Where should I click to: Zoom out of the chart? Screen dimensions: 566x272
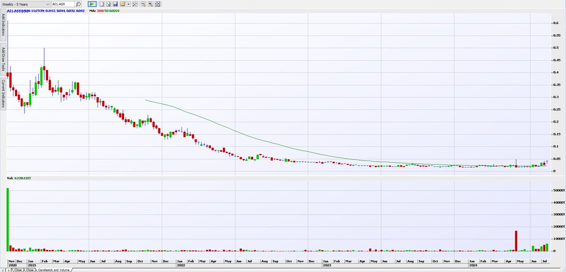(143, 4)
